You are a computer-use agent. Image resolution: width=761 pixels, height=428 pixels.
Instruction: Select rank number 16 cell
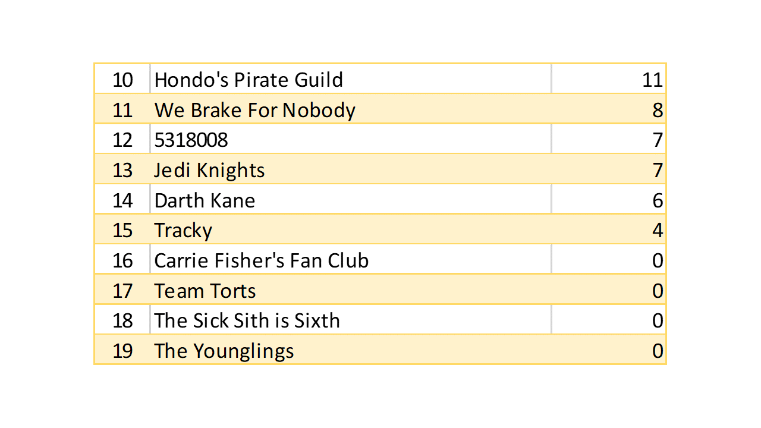[x=122, y=260]
